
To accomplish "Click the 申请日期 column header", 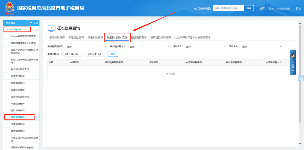I will click(x=74, y=62).
